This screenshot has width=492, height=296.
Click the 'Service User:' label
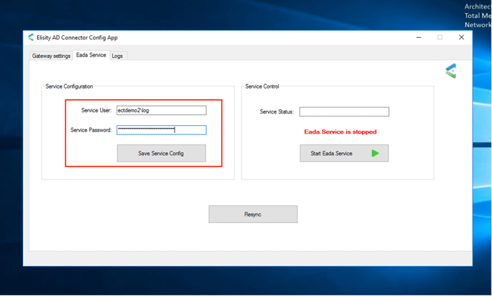[x=97, y=110]
